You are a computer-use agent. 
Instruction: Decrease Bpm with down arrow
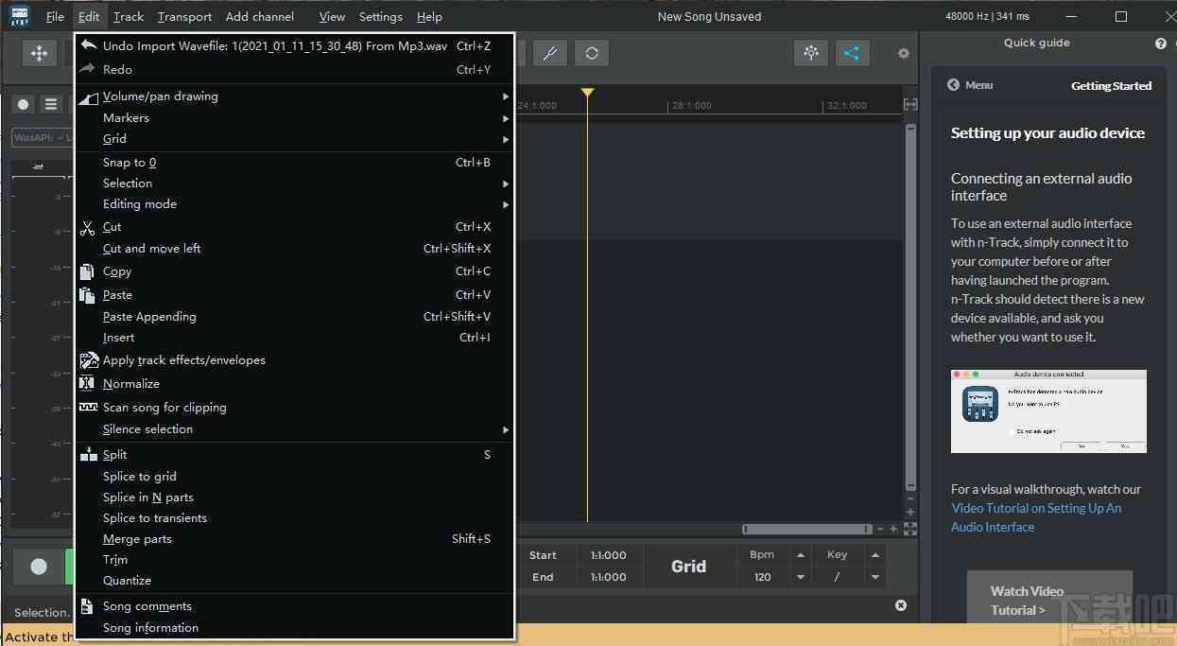click(801, 577)
